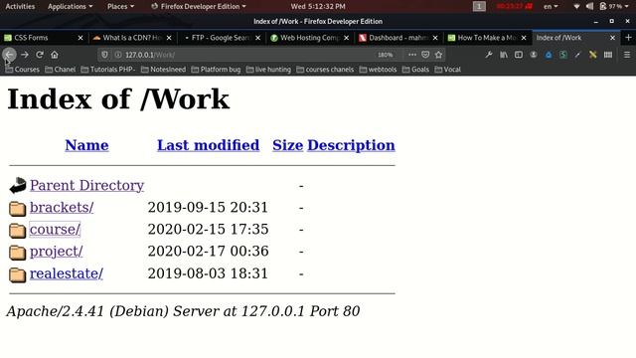Open the Notesineed bookmark folder
The image size is (636, 358).
[x=163, y=70]
